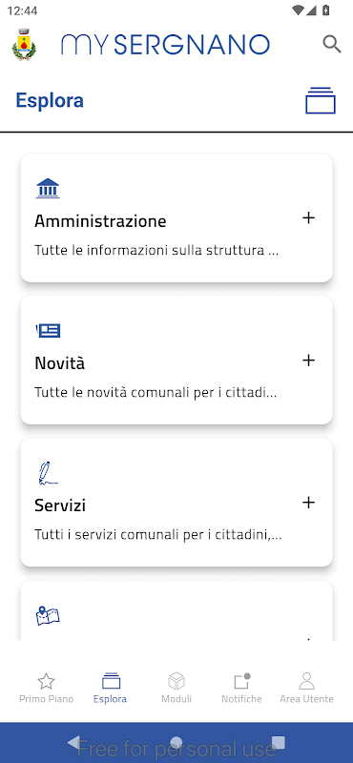Screen dimensions: 353x763
Task: Tap the Amministrazione building icon
Action: [48, 188]
